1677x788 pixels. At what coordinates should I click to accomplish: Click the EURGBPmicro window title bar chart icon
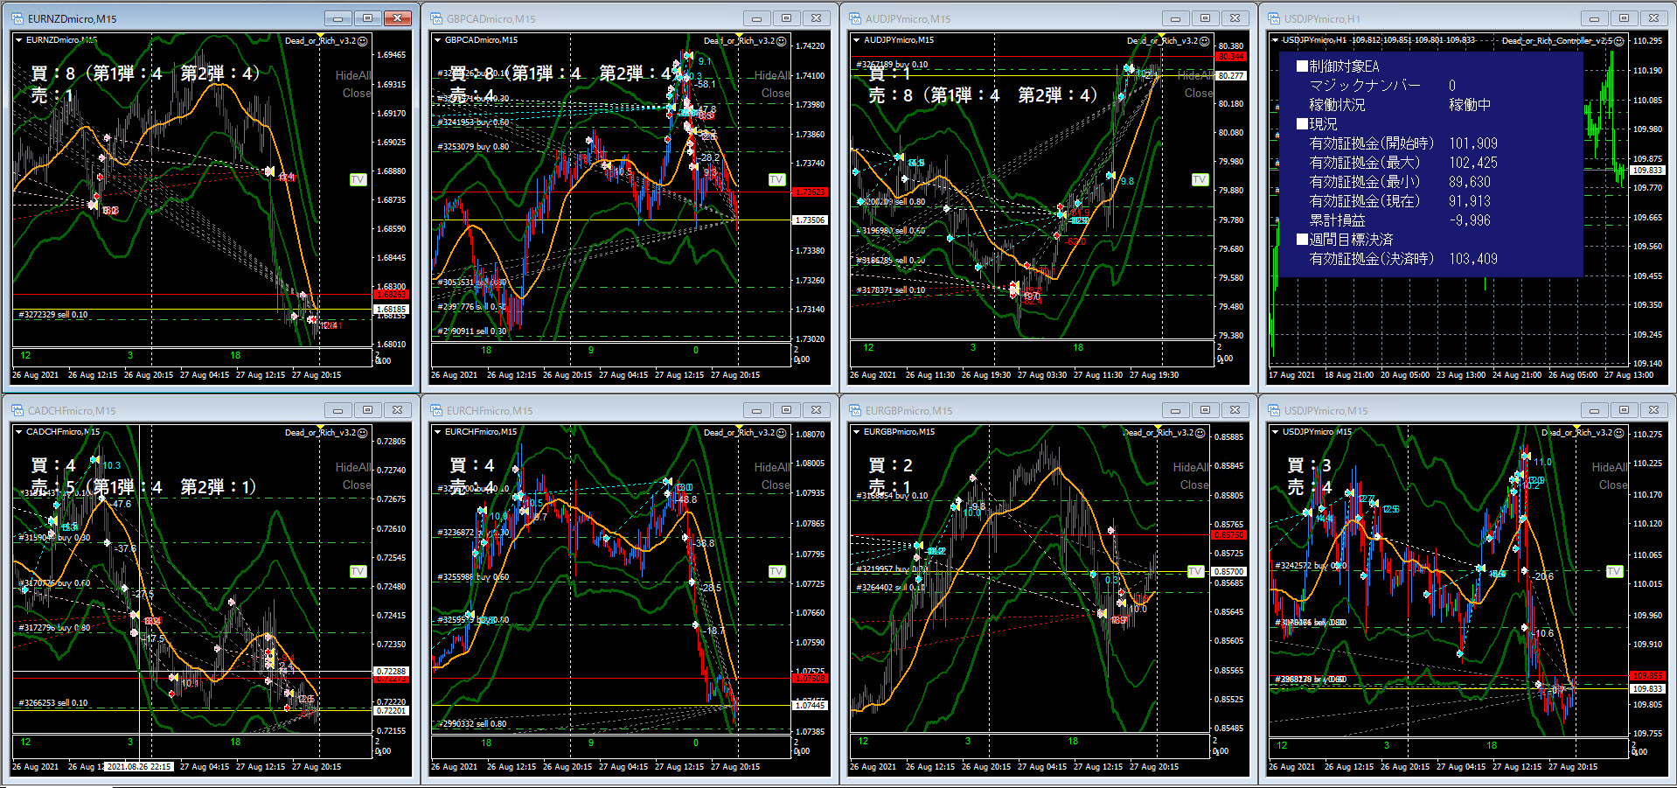855,410
